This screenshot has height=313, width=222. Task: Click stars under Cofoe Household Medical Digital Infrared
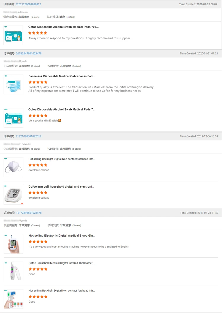coord(38,269)
